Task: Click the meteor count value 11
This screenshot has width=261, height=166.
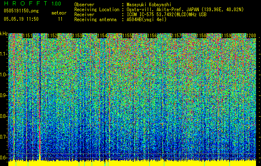Action: pos(61,19)
